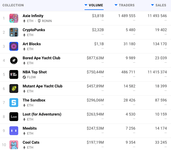The width and height of the screenshot is (171, 150).
Task: Open the CryptoPunks collection name link
Action: coord(34,30)
